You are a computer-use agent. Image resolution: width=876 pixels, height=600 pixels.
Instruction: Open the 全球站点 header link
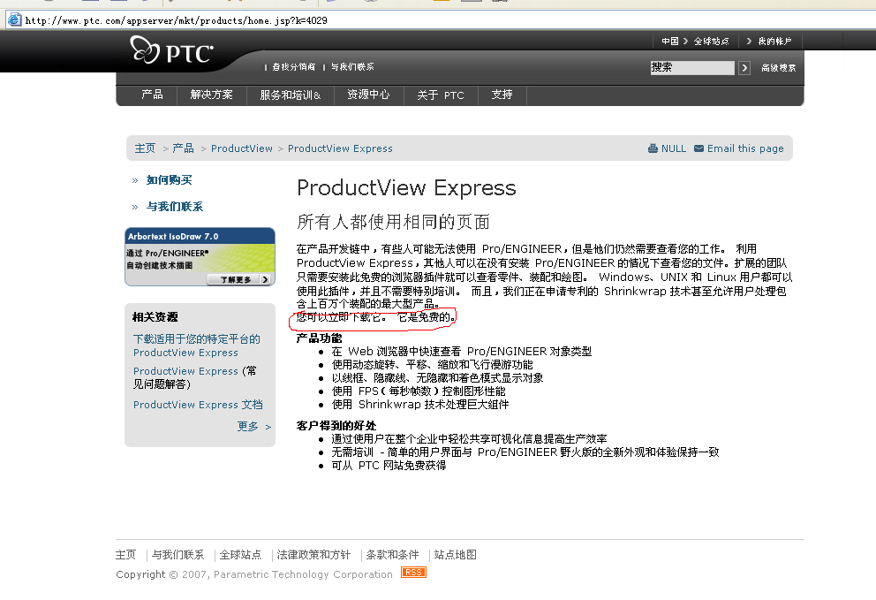[x=711, y=42]
